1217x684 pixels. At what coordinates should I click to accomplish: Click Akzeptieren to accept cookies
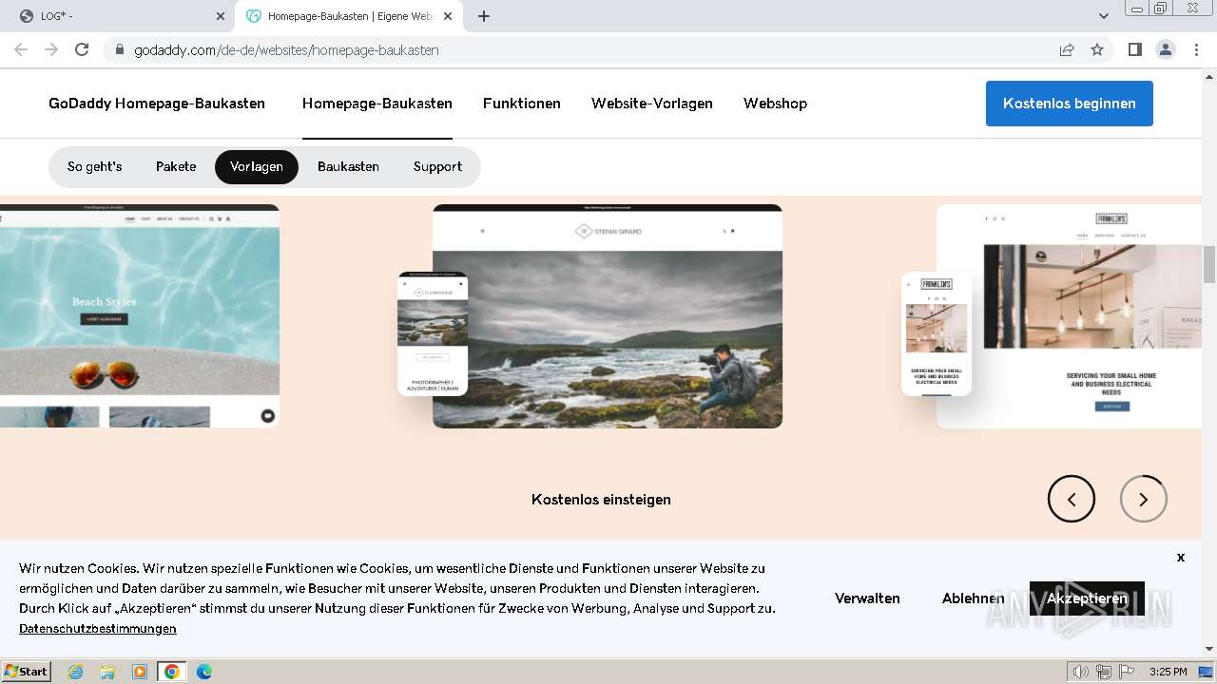[1087, 598]
